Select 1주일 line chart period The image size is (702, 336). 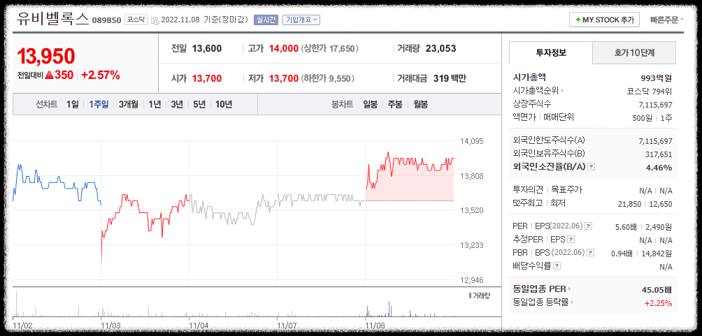(x=99, y=105)
